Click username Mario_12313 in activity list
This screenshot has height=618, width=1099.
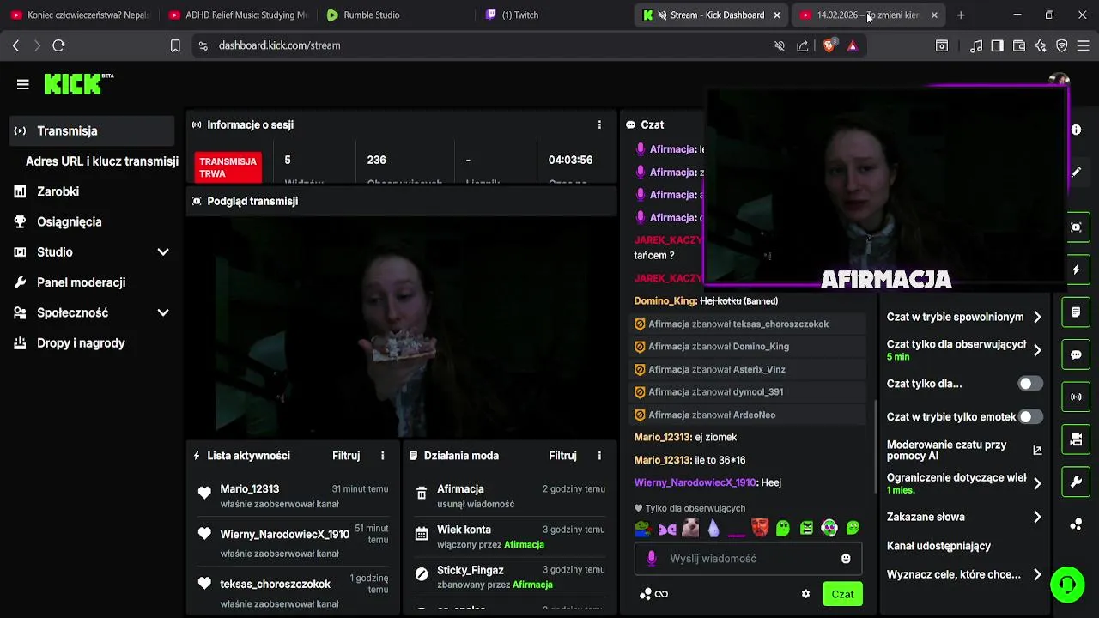[249, 489]
